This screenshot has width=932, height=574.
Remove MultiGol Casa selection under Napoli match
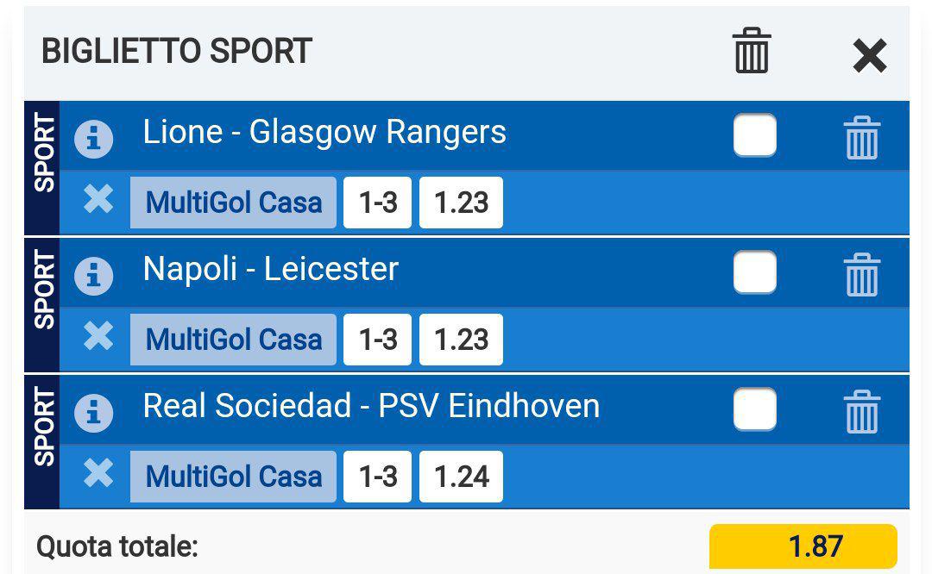(x=98, y=337)
